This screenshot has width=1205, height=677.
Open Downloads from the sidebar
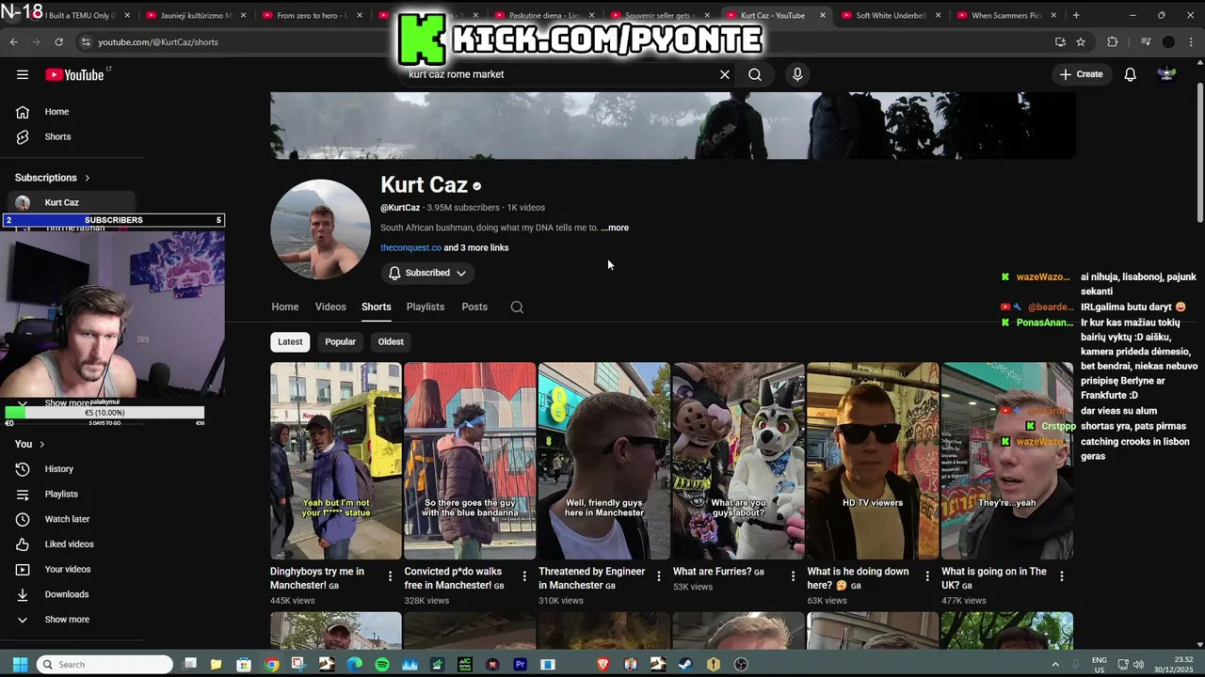coord(66,594)
